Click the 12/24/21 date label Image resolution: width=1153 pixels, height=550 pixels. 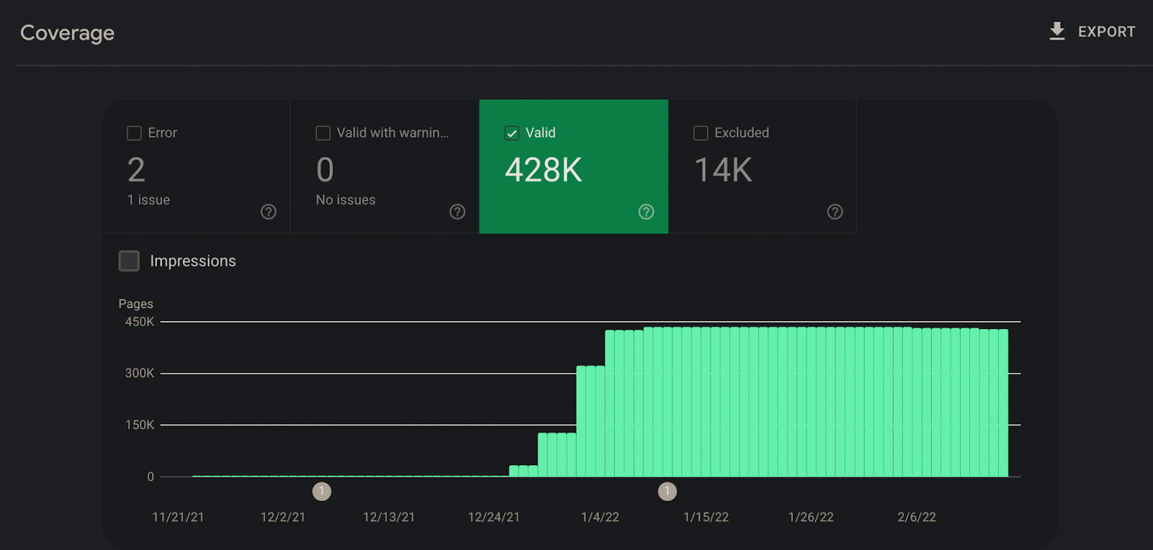[x=494, y=517]
